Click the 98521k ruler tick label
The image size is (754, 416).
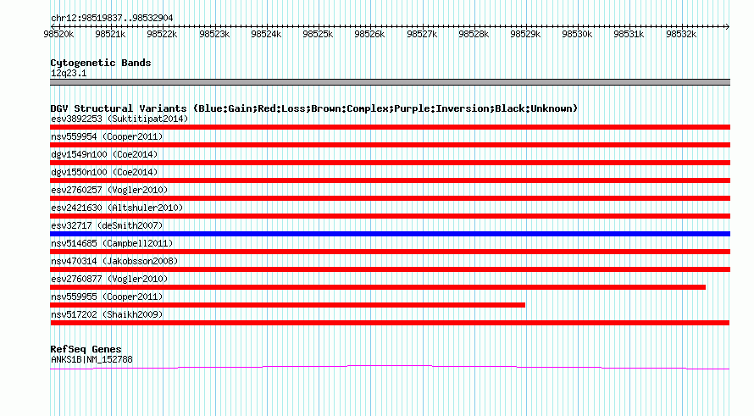click(110, 34)
